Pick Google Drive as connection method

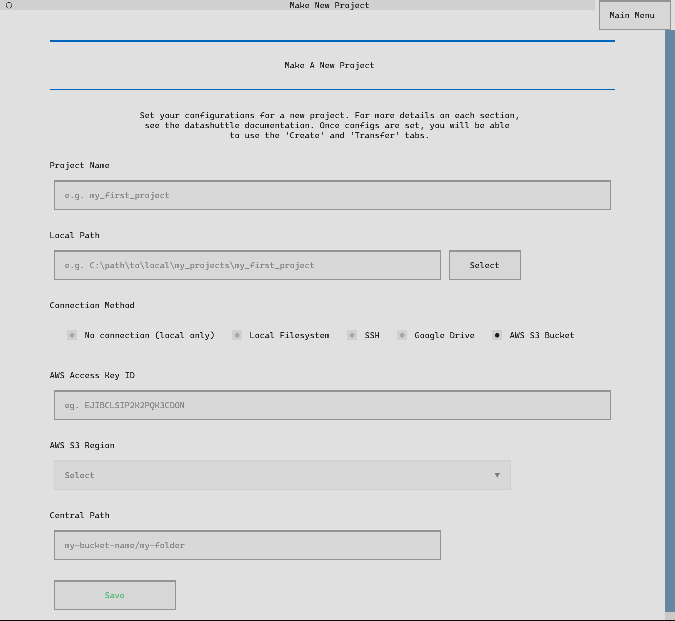click(403, 335)
